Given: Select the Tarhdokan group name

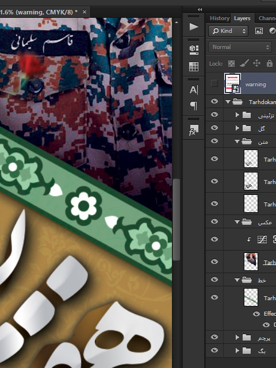Looking at the screenshot, I should point(262,102).
